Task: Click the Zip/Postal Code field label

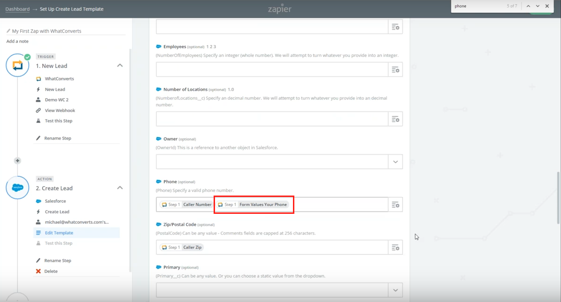Action: point(180,225)
